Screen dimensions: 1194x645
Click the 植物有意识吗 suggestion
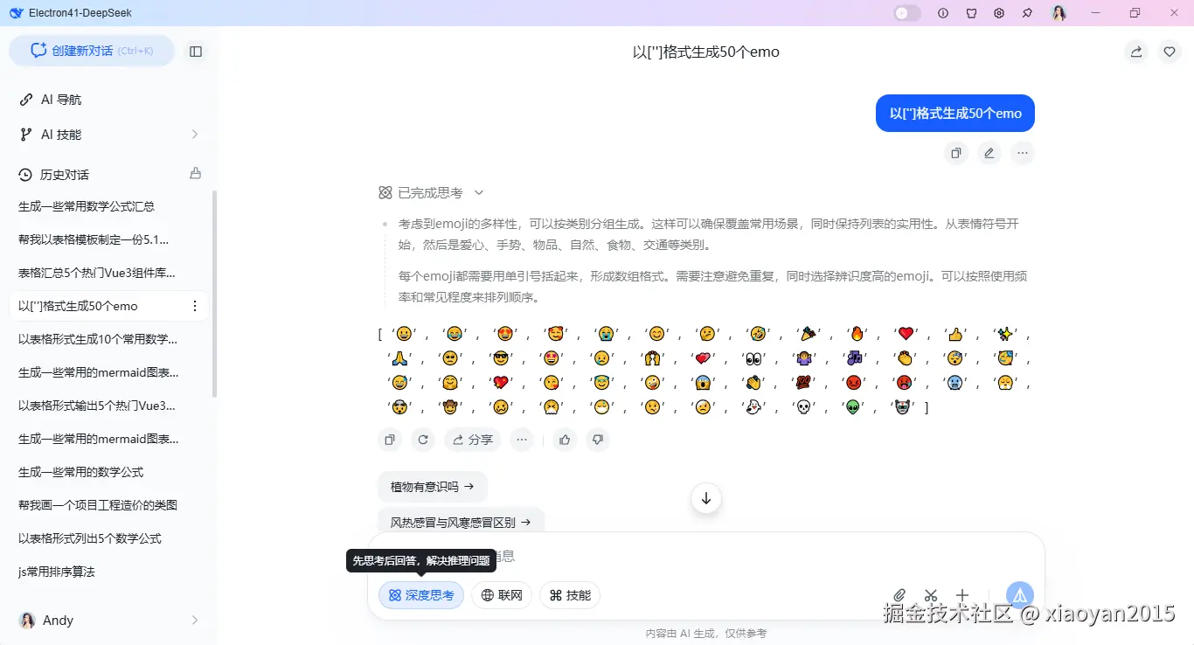tap(432, 486)
